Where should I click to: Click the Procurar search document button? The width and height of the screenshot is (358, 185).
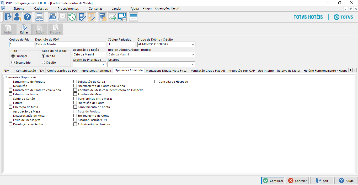point(56,29)
